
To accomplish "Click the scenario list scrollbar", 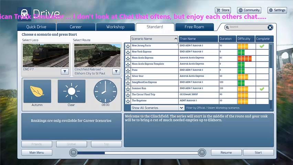I will point(271,84).
